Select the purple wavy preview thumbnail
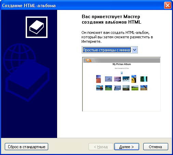Image resolution: width=173 pixels, height=155 pixels. 117,79
